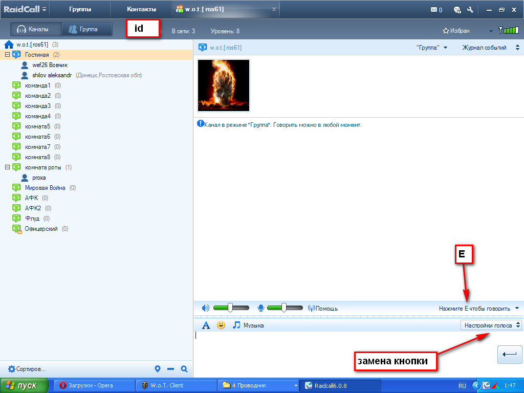Expand hidden system tray icons arrow
This screenshot has height=393, width=524.
pos(476,386)
